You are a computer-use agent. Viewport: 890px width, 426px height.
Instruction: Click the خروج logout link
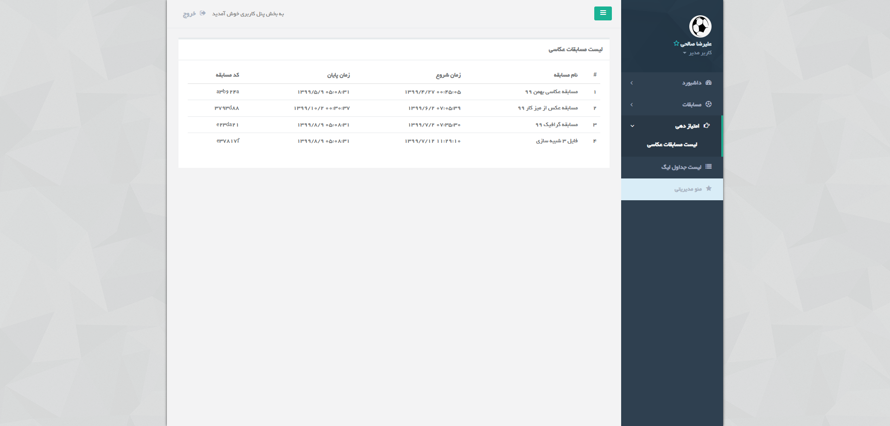tap(189, 14)
